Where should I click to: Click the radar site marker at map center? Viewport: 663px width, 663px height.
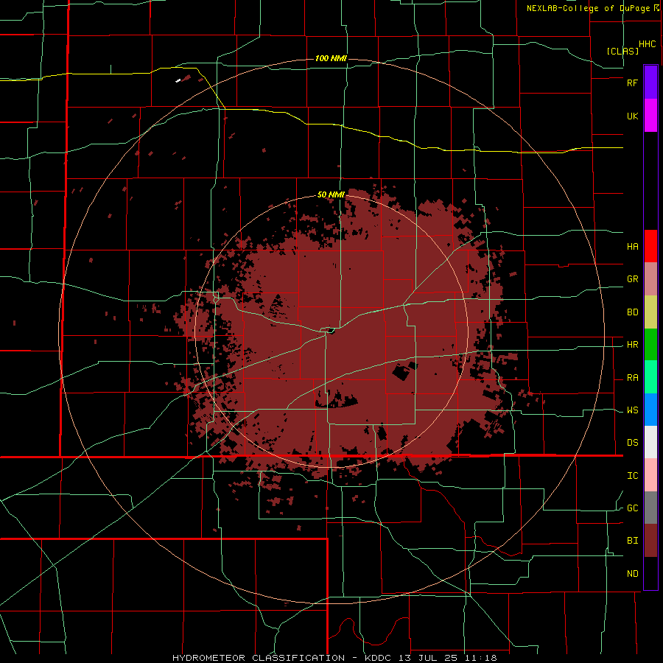pos(331,330)
